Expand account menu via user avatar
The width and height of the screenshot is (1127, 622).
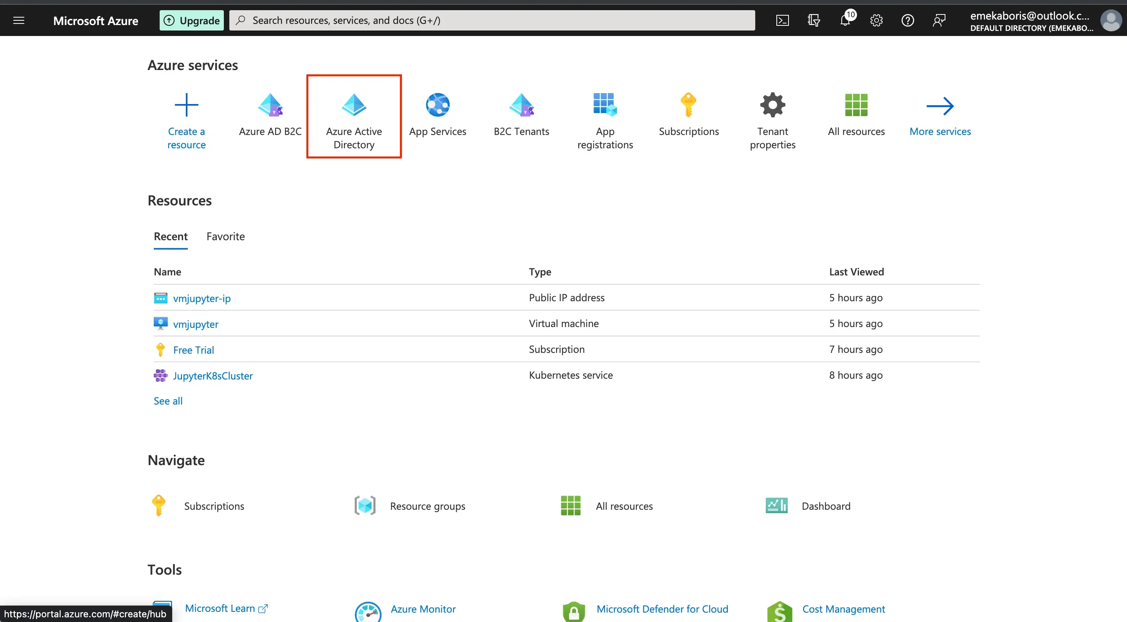[1111, 21]
